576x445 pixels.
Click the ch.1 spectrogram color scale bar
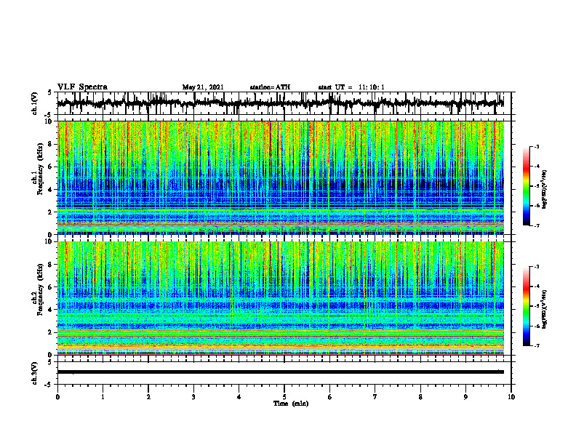(x=526, y=186)
